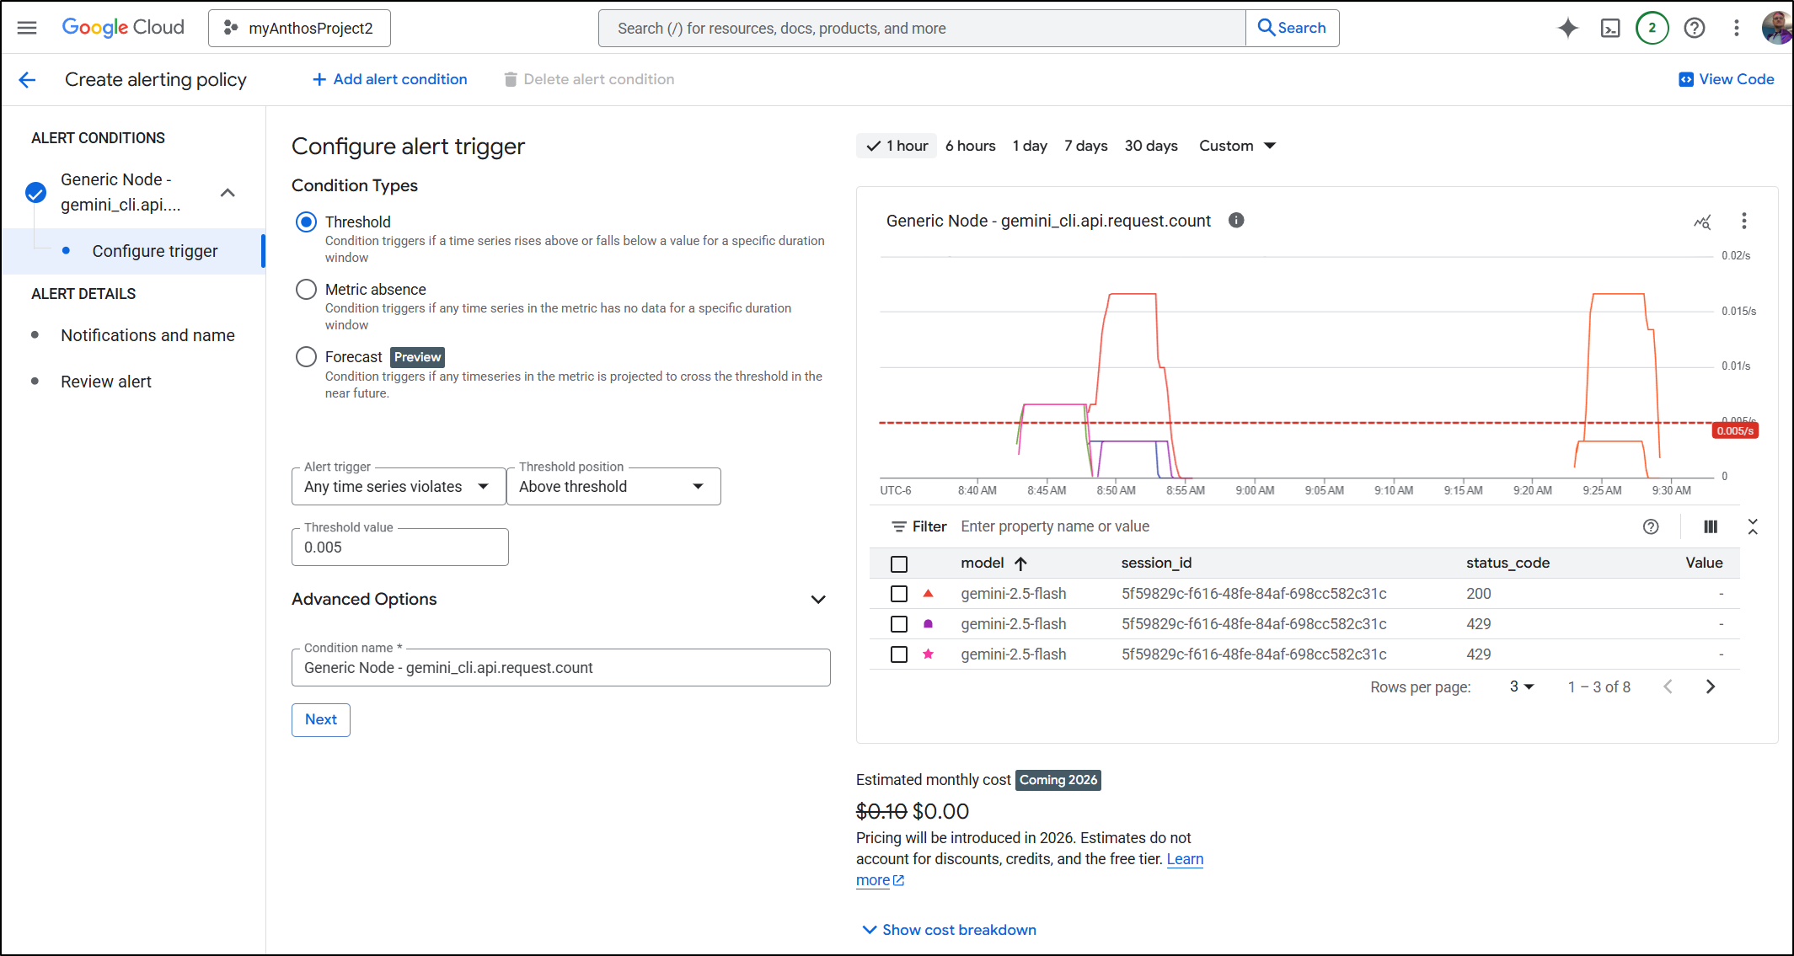Screen dimensions: 1794x956
Task: Open the main navigation hamburger menu
Action: (27, 28)
